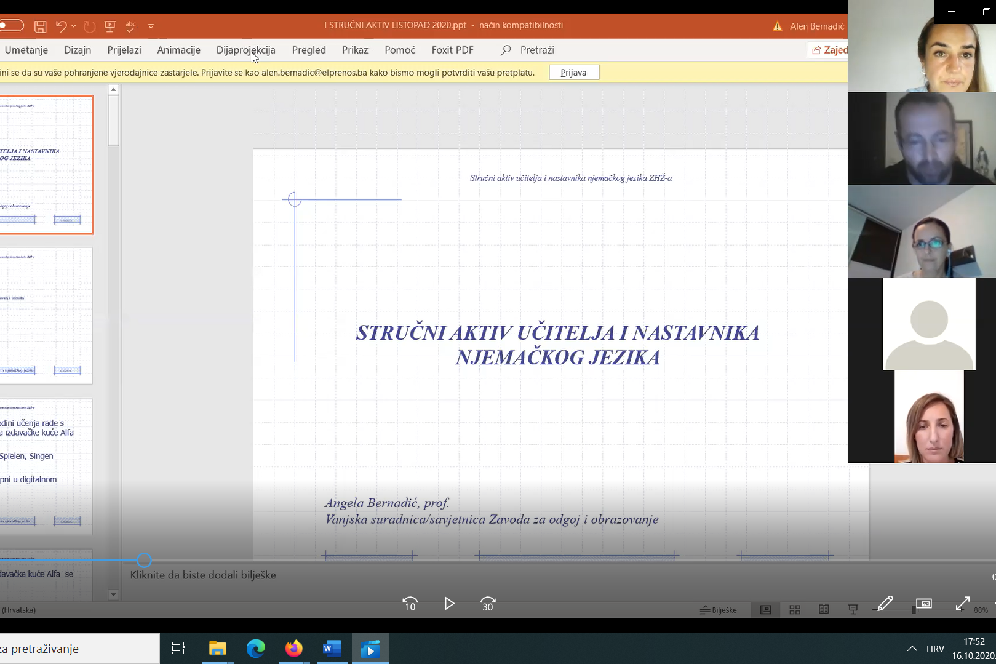Screen dimensions: 996x664
Task: Click the search magnifier icon
Action: coord(506,50)
